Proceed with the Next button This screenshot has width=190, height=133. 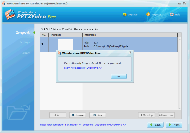(174, 125)
